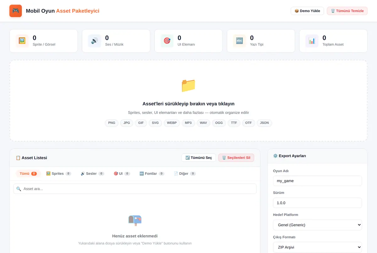
Task: Show the Sesler tab
Action: click(x=92, y=174)
